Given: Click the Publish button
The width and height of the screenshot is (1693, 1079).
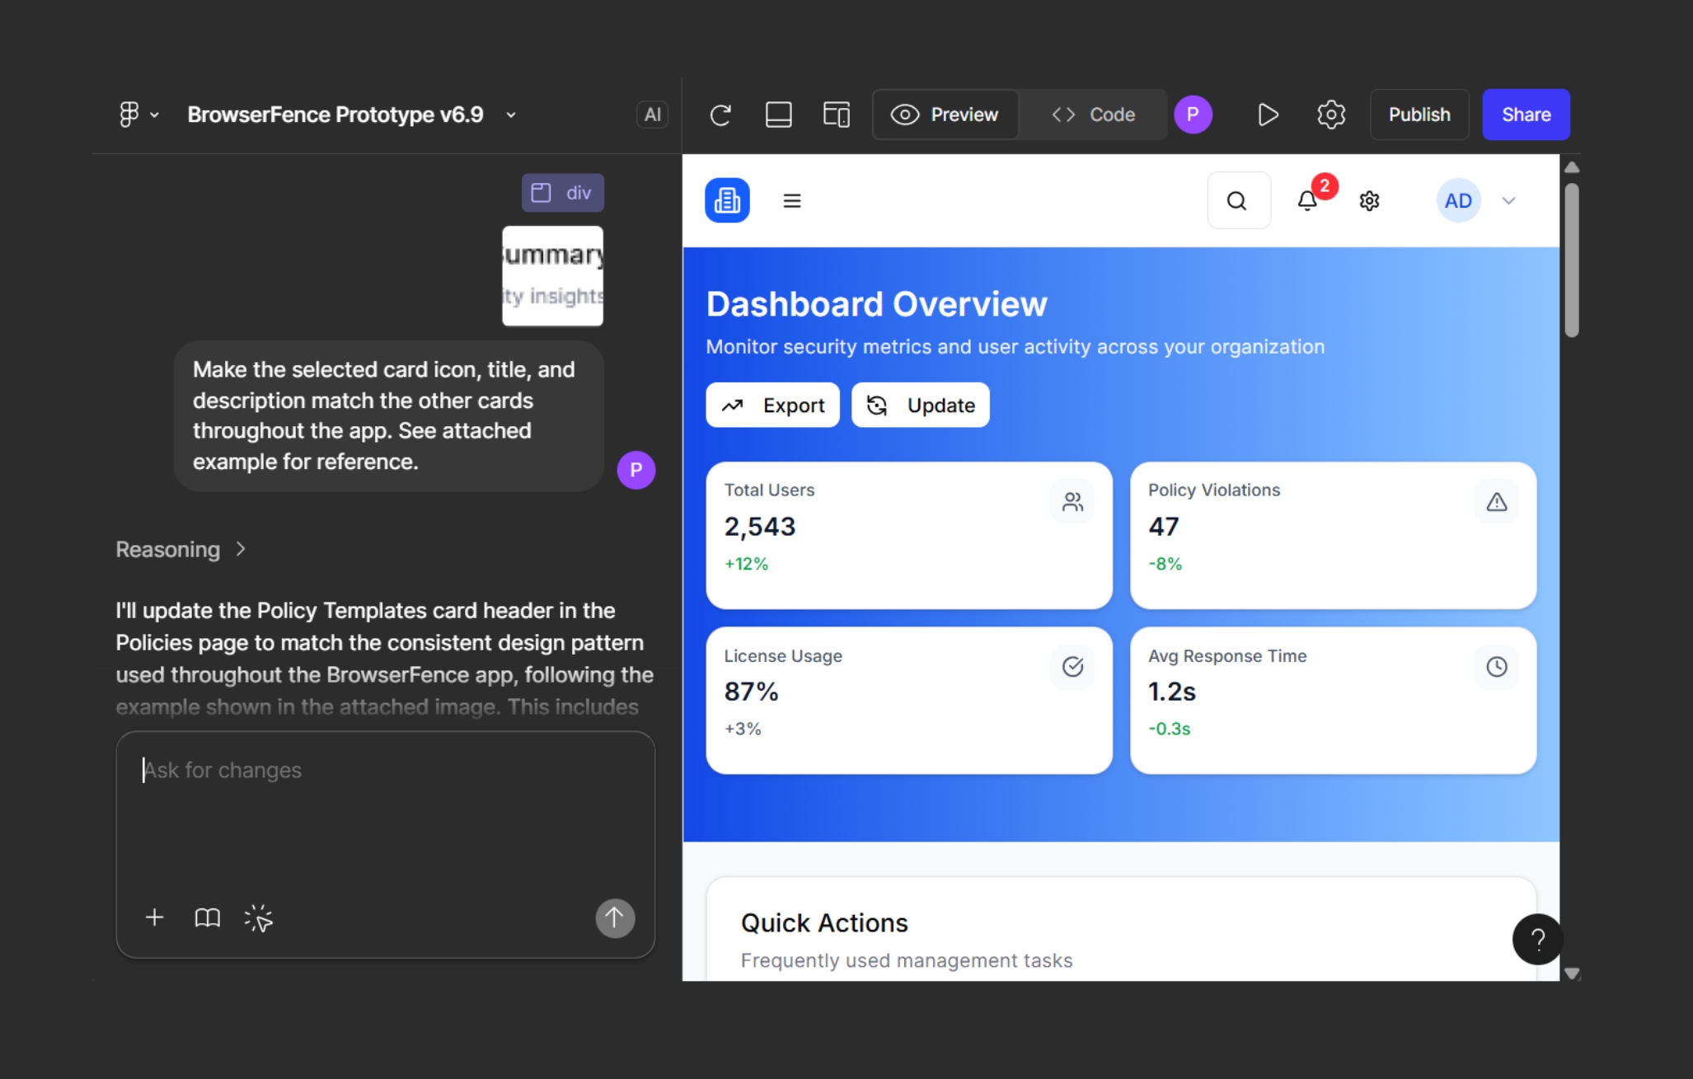Looking at the screenshot, I should click(1419, 115).
